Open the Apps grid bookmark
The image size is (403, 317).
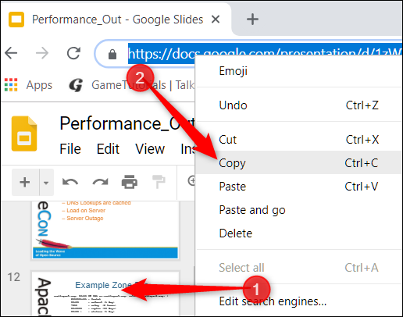point(28,85)
